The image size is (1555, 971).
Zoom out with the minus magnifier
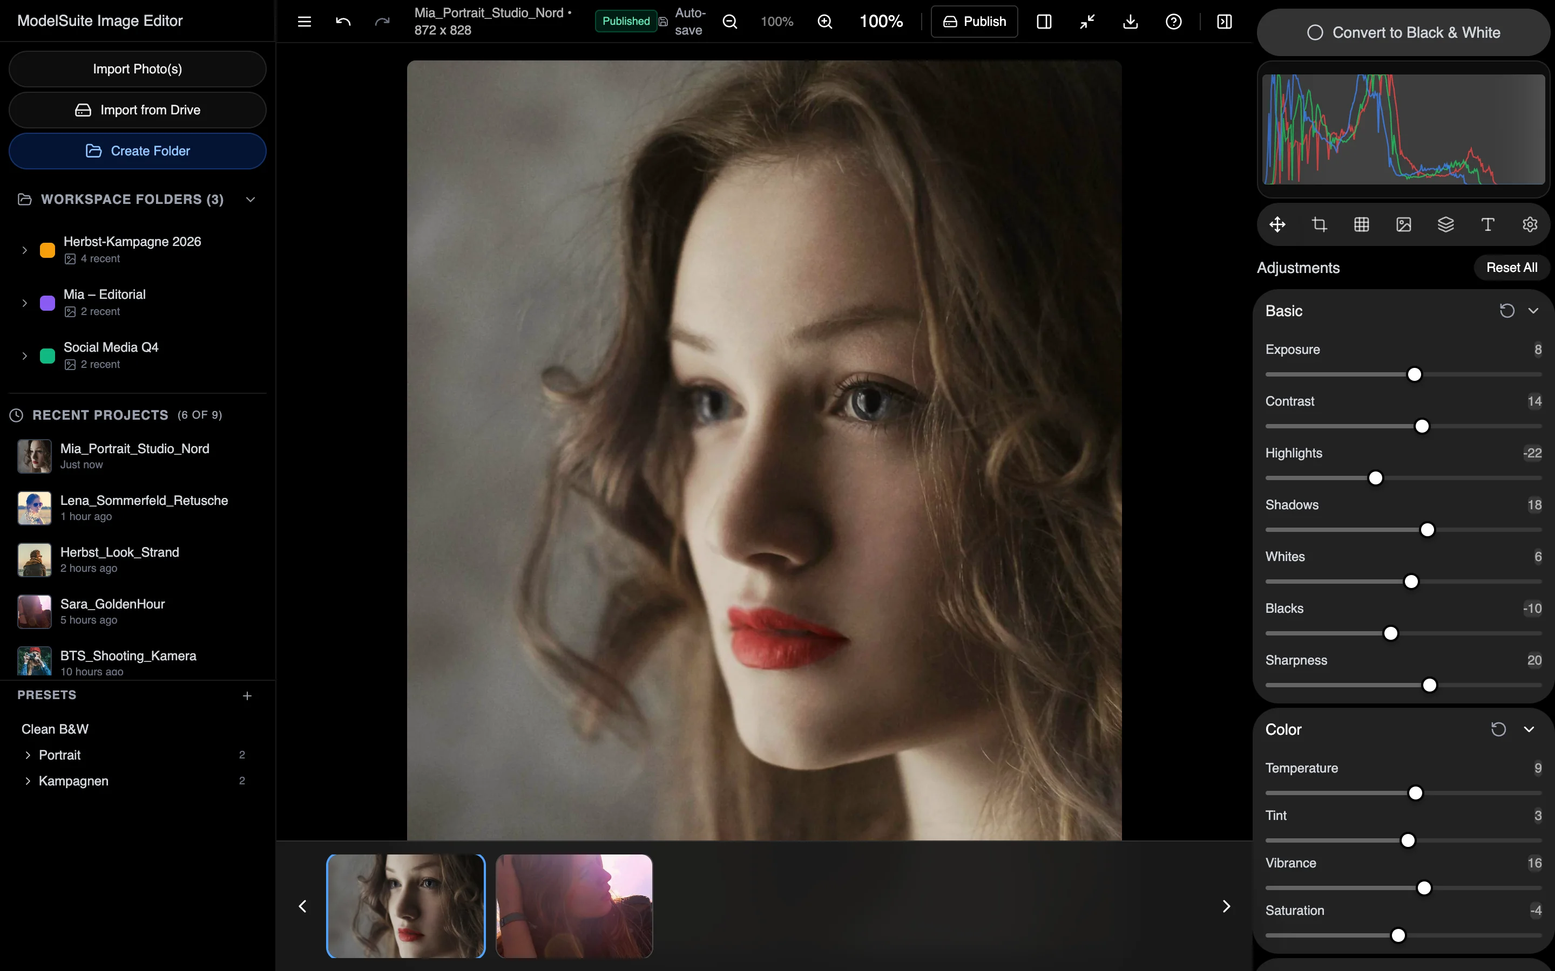[x=730, y=22]
